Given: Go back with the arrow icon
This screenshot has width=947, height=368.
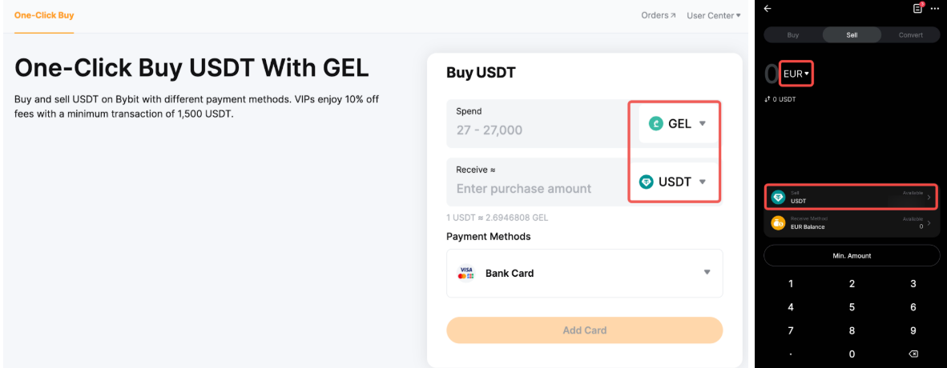Looking at the screenshot, I should 768,9.
